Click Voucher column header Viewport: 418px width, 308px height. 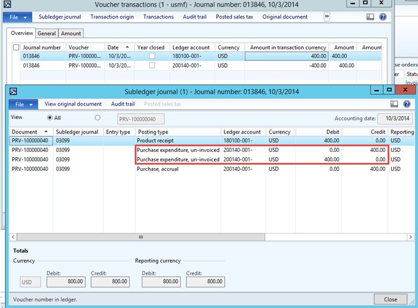click(85, 48)
